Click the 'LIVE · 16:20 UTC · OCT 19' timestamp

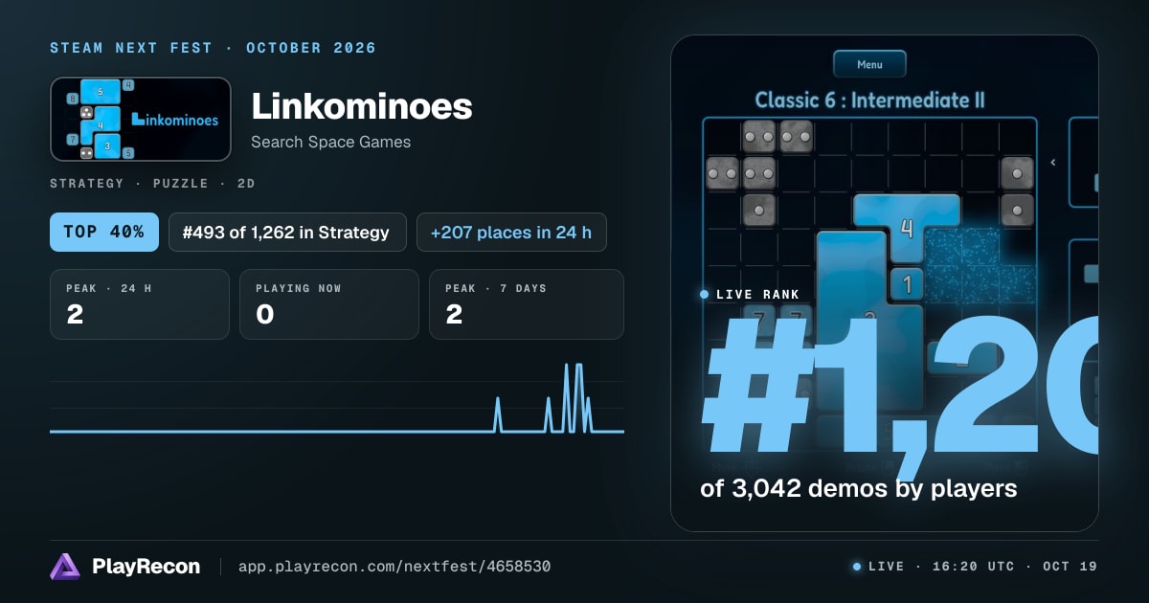tap(982, 567)
